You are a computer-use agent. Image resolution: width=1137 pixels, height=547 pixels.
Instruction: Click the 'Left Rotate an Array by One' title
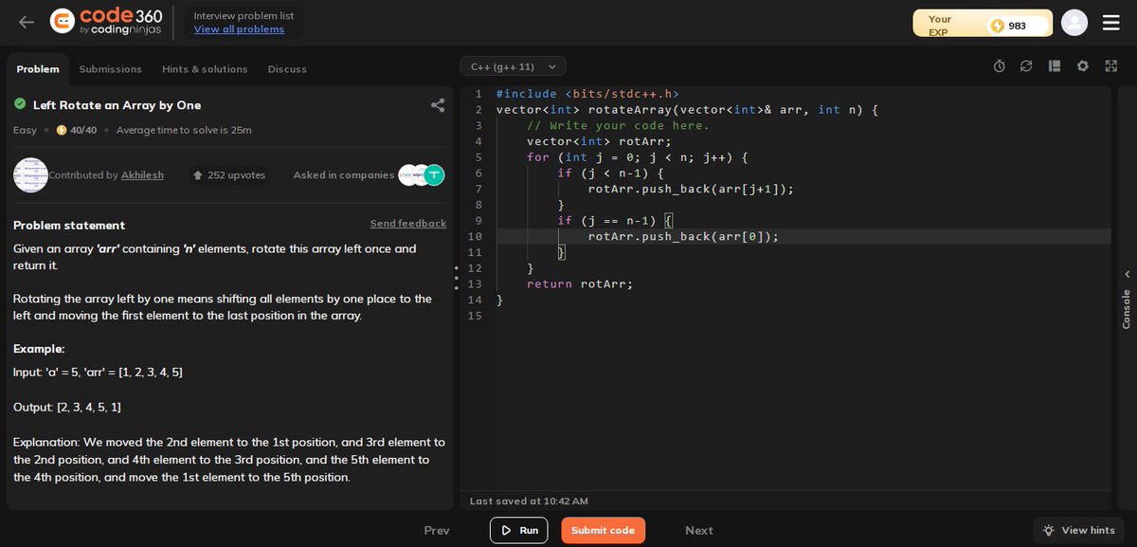coord(117,105)
